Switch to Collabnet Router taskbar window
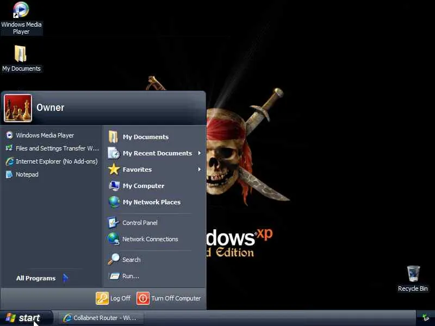435x326 pixels. [x=101, y=318]
